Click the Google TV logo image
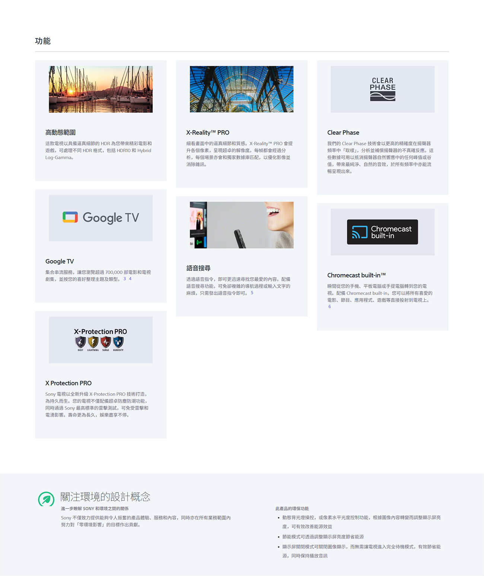The width and height of the screenshot is (484, 576). click(x=101, y=218)
